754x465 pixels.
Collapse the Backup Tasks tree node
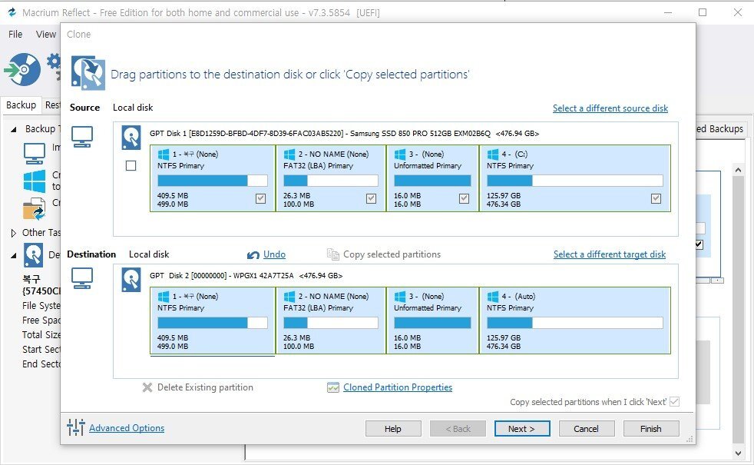tap(14, 129)
